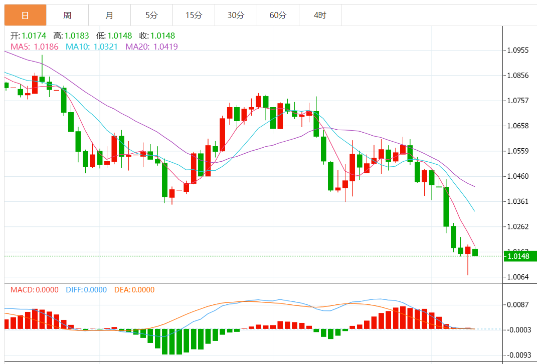Screen dimensions: 537x364
Task: Click the 1.0757 price axis label
Action: (518, 101)
